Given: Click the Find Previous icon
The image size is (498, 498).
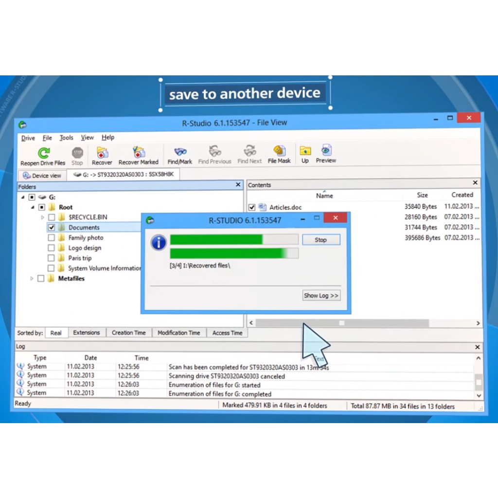Looking at the screenshot, I should coord(214,151).
